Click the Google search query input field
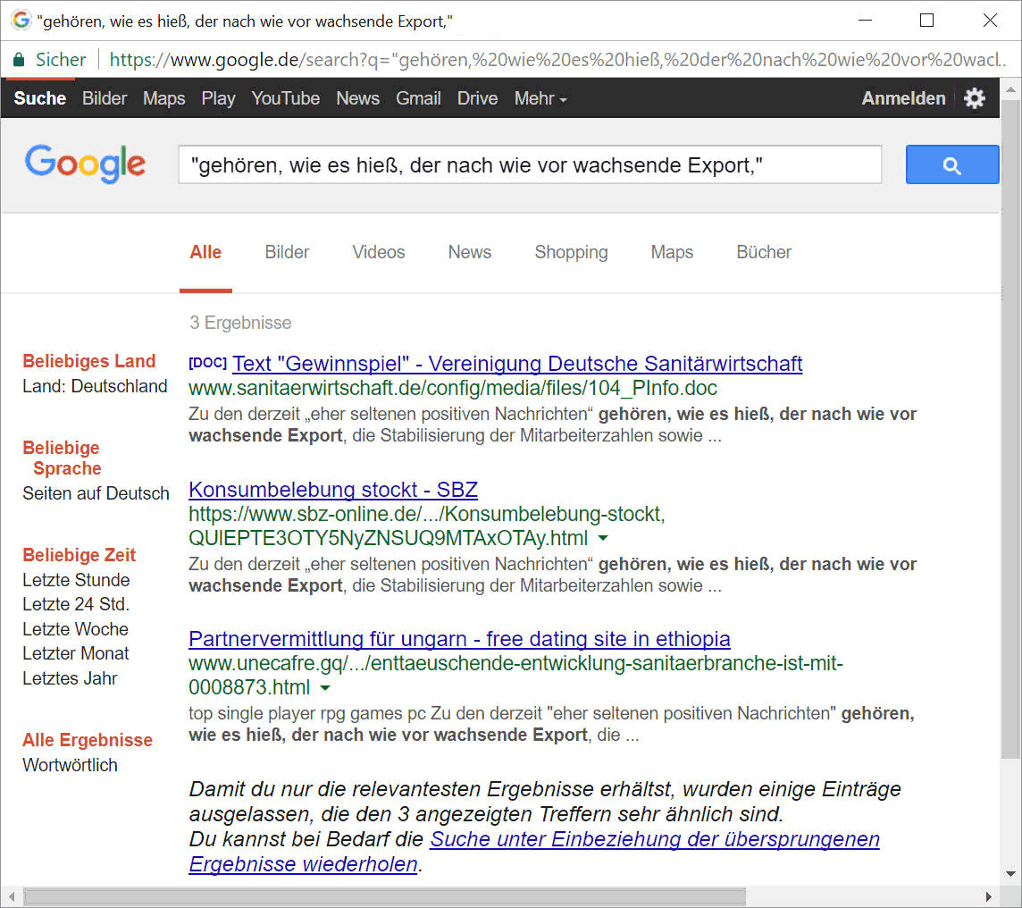The height and width of the screenshot is (908, 1022). click(x=530, y=165)
